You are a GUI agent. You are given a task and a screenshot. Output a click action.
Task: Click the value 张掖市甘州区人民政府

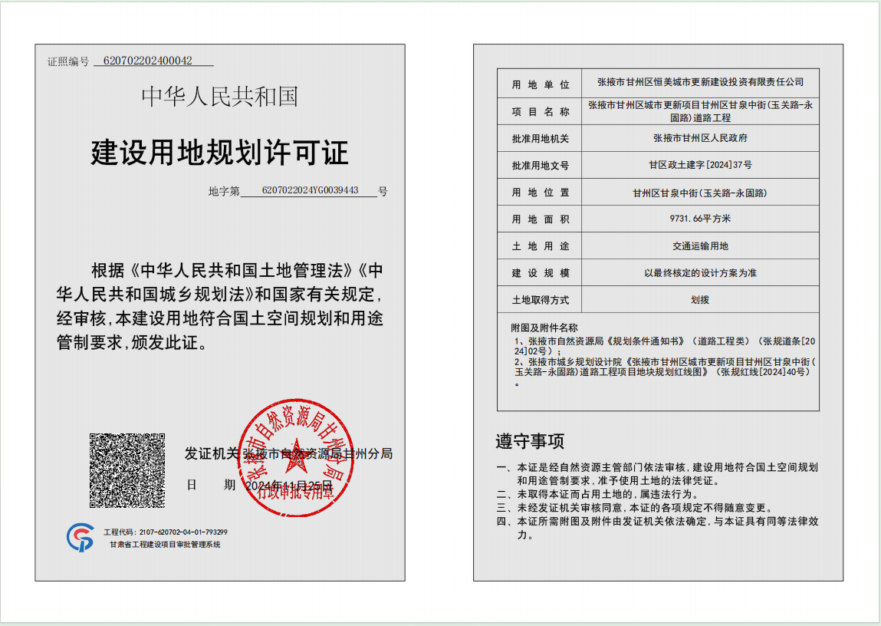point(701,137)
